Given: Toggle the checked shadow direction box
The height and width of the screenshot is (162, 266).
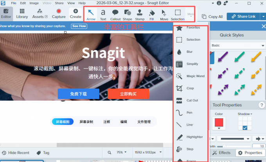Looking at the screenshot, I should tap(245, 128).
